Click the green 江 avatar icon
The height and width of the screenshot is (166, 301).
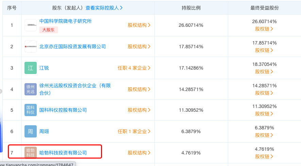[x=31, y=68]
